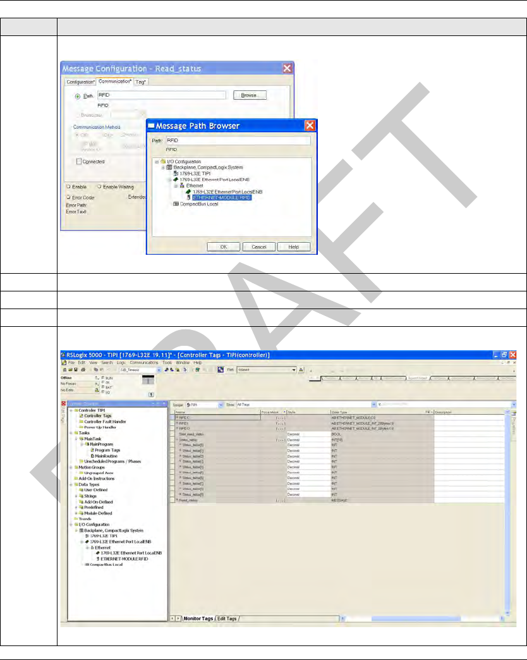
Task: Click the New file toolbar icon
Action: pos(64,370)
